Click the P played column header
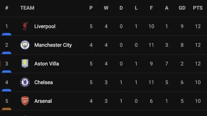This screenshot has width=207, height=116. click(91, 8)
